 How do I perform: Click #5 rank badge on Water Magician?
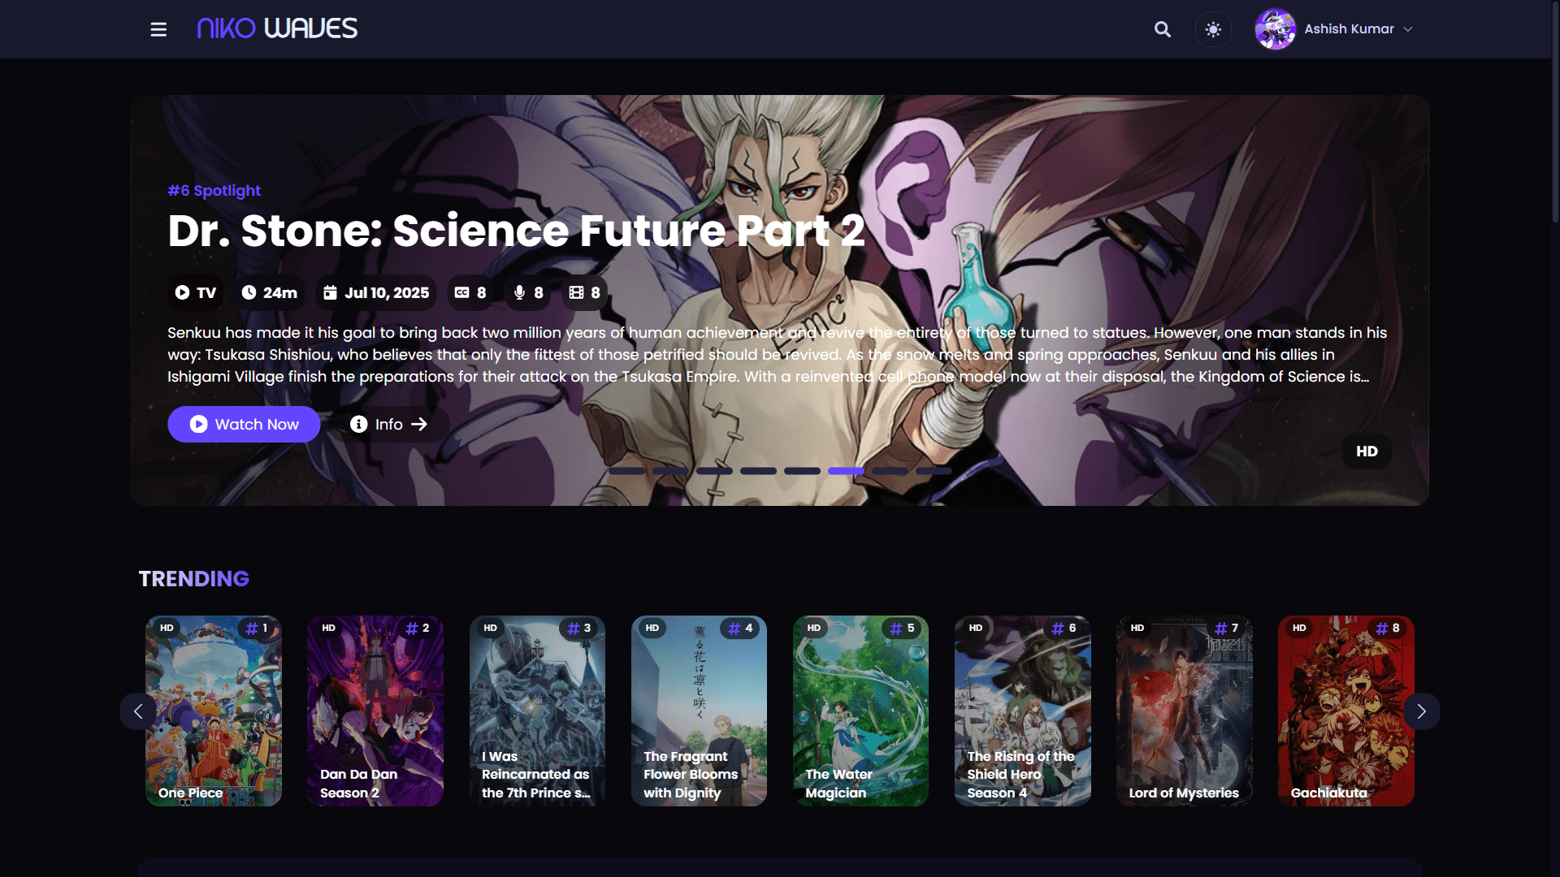click(x=903, y=628)
